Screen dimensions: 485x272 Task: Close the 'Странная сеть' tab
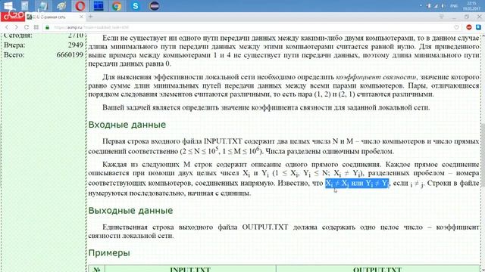[x=81, y=17]
